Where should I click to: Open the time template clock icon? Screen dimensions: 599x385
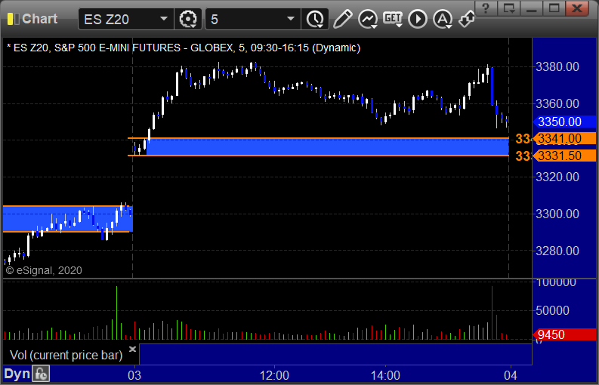(x=315, y=19)
